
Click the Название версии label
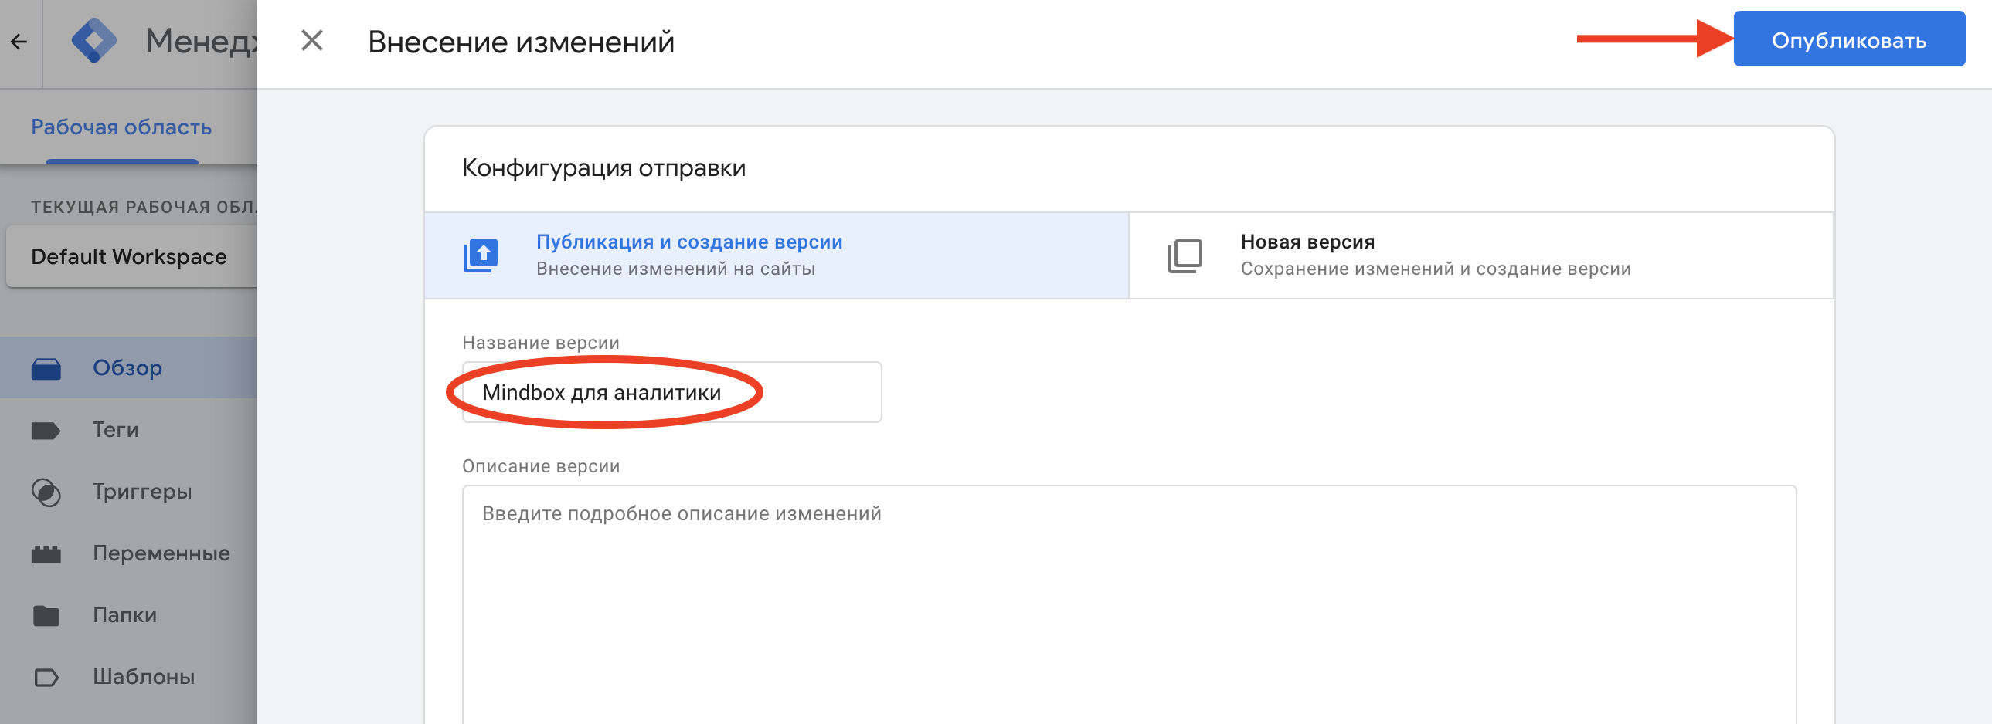541,342
